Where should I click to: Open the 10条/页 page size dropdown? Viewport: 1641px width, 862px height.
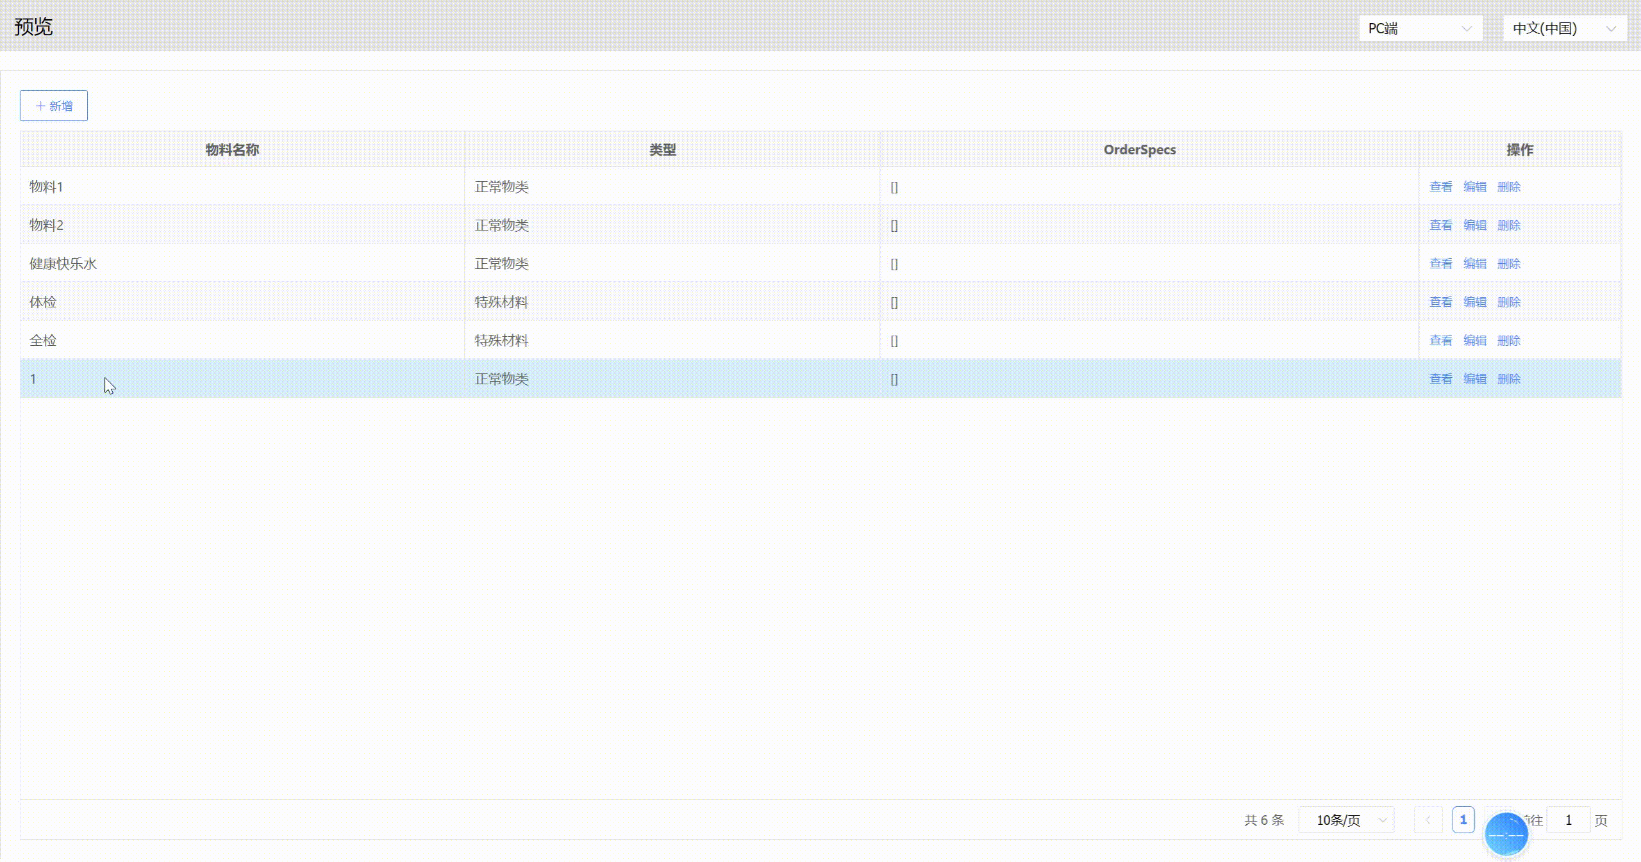(x=1346, y=820)
